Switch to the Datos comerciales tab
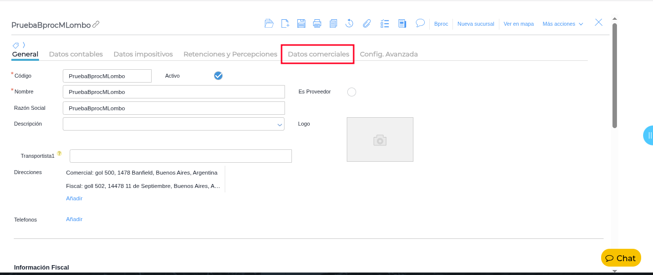Viewport: 653px width, 275px height. point(318,54)
